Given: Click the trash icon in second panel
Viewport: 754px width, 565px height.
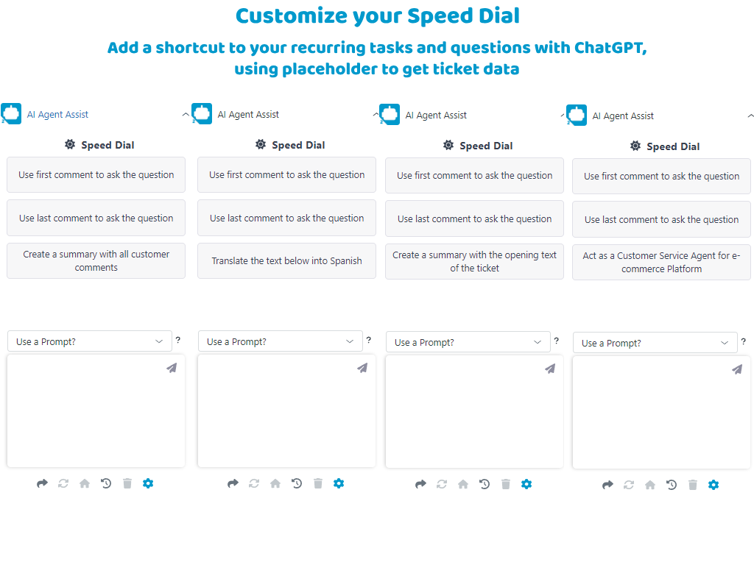Looking at the screenshot, I should [x=318, y=483].
